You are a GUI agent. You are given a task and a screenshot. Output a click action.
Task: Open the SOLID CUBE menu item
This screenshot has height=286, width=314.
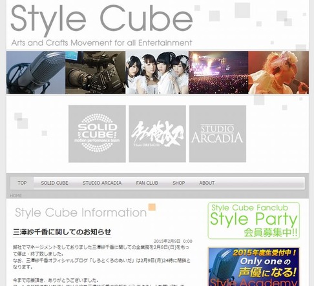click(55, 183)
